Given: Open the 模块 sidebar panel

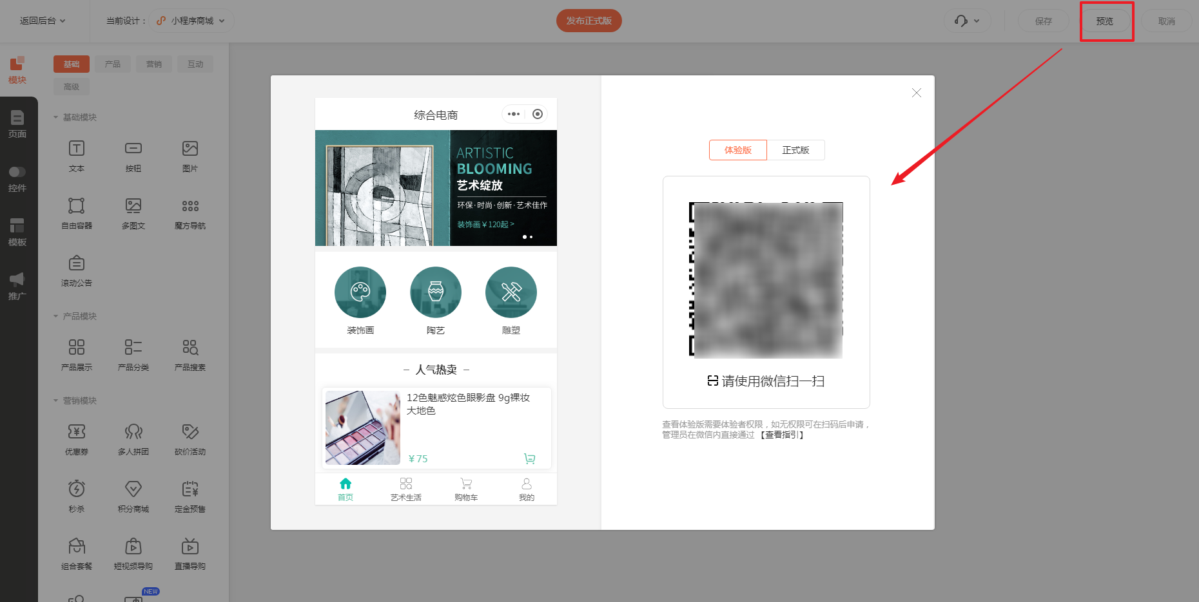Looking at the screenshot, I should [17, 70].
